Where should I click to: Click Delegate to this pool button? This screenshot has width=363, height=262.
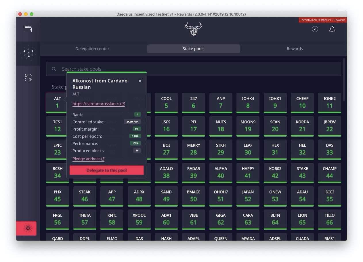(107, 170)
